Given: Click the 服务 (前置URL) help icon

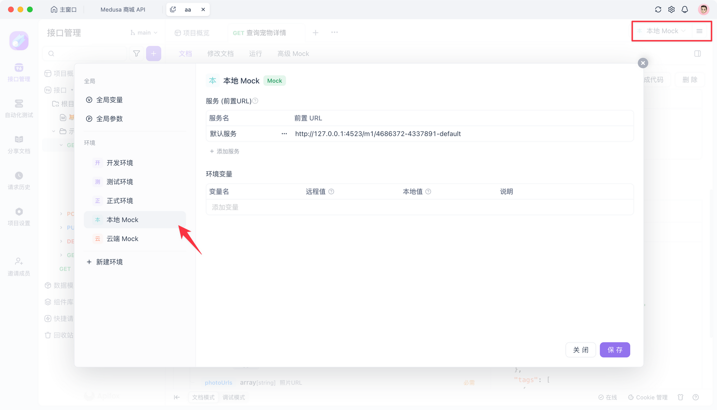Looking at the screenshot, I should pos(255,101).
